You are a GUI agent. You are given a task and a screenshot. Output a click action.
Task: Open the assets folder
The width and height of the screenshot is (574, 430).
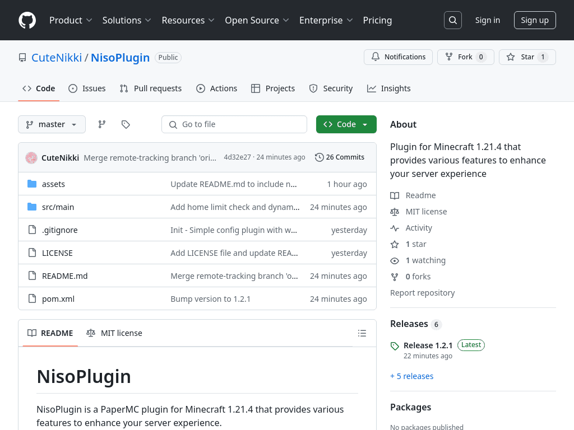pos(53,184)
